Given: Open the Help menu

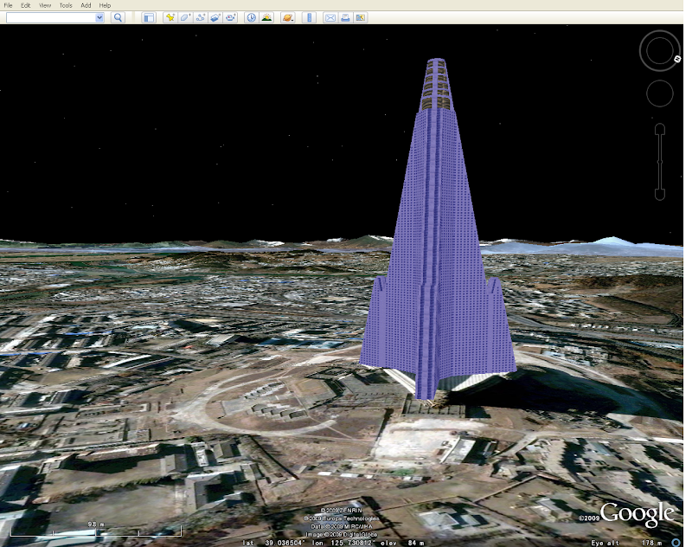Looking at the screenshot, I should click(x=105, y=5).
